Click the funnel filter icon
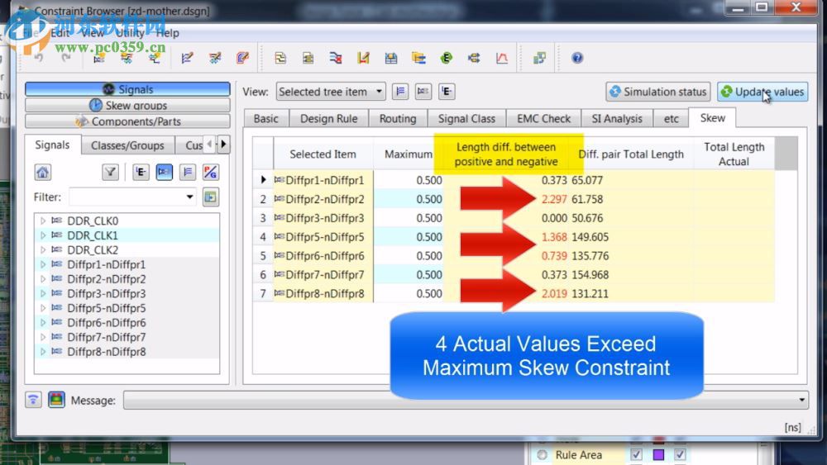Image resolution: width=827 pixels, height=465 pixels. (x=110, y=172)
